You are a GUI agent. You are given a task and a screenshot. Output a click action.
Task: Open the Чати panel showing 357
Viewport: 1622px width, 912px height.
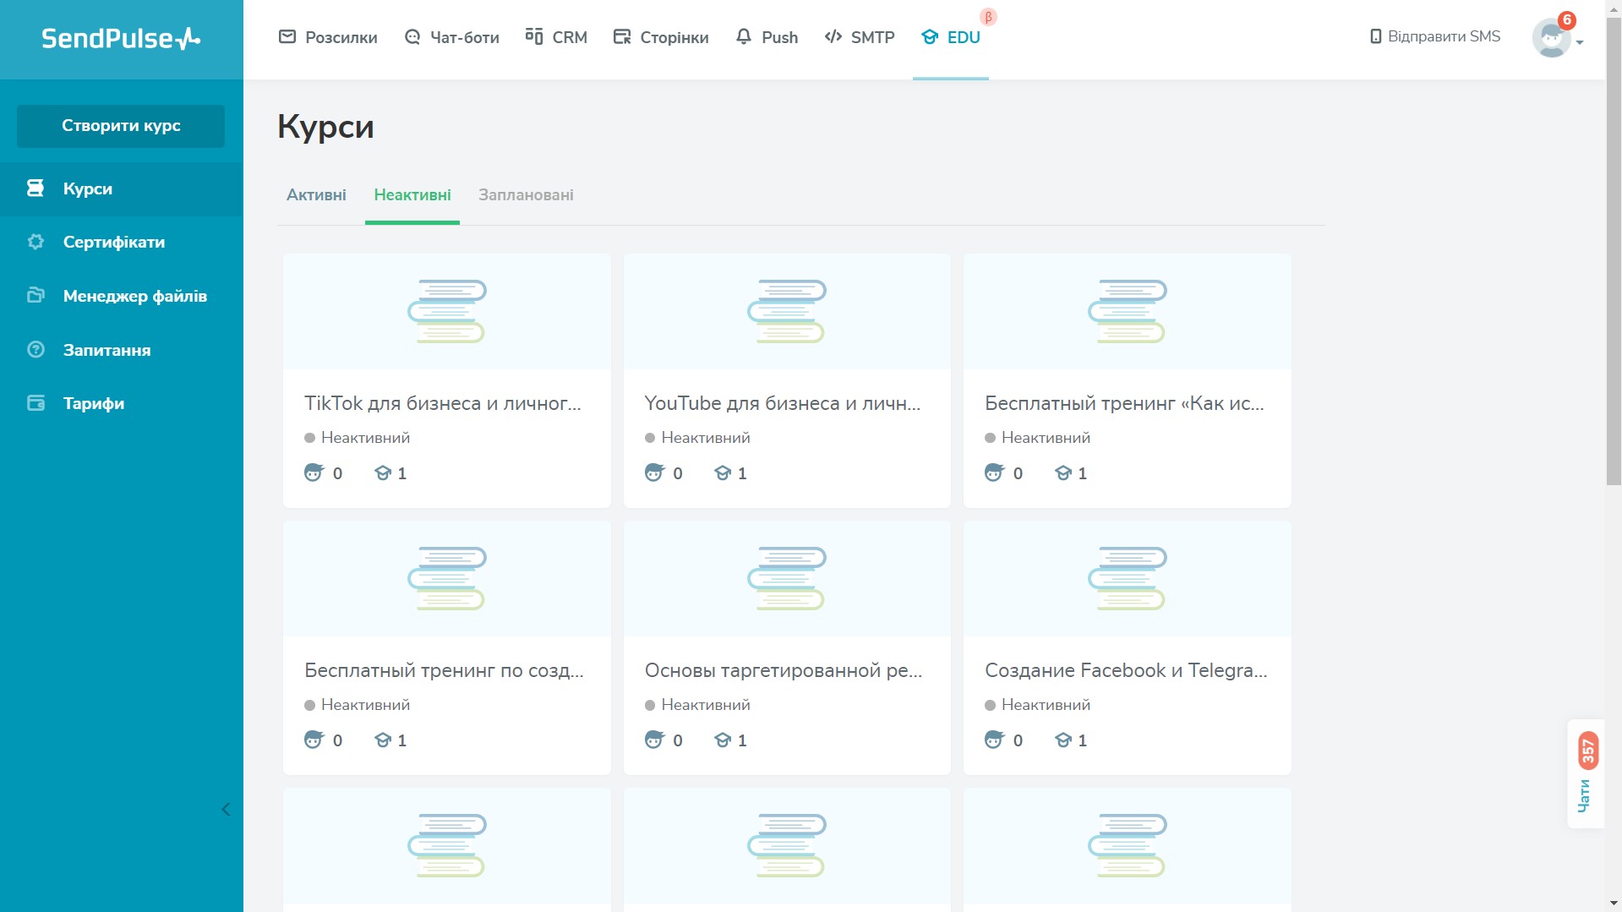tap(1587, 773)
